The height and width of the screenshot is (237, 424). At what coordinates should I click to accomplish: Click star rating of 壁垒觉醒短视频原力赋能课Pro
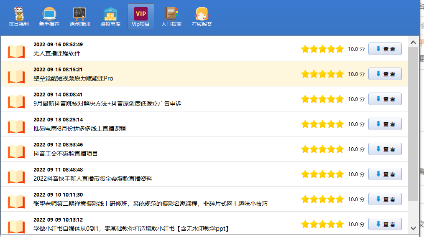(x=322, y=74)
